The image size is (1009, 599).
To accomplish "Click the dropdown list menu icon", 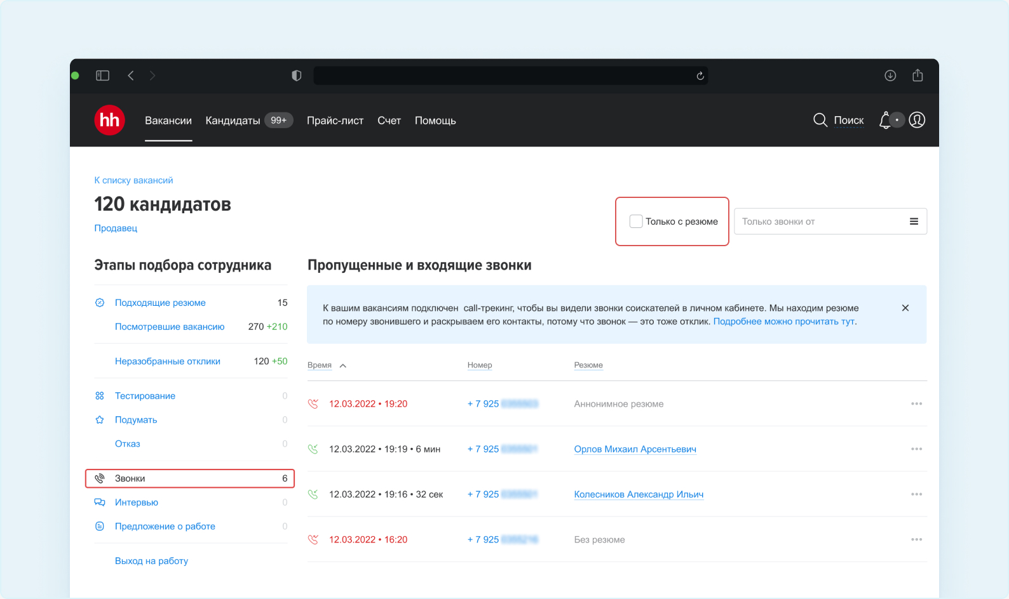I will click(x=914, y=221).
